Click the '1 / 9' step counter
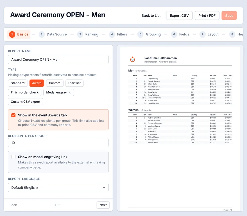The image size is (247, 216). pos(58,205)
